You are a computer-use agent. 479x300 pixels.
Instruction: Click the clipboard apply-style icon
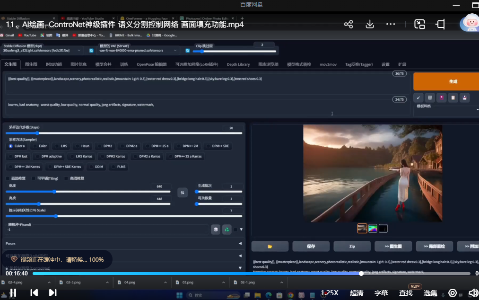pyautogui.click(x=453, y=97)
